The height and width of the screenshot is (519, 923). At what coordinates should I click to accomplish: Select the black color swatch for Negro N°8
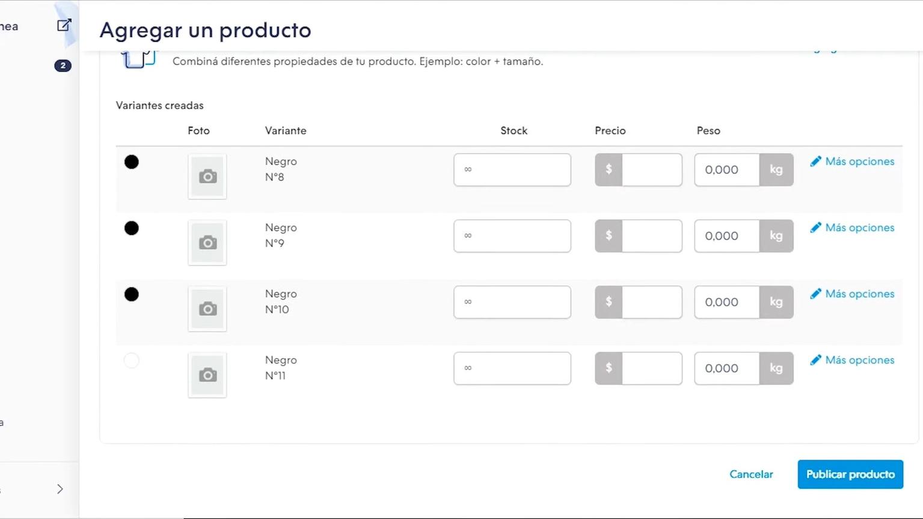coord(132,162)
